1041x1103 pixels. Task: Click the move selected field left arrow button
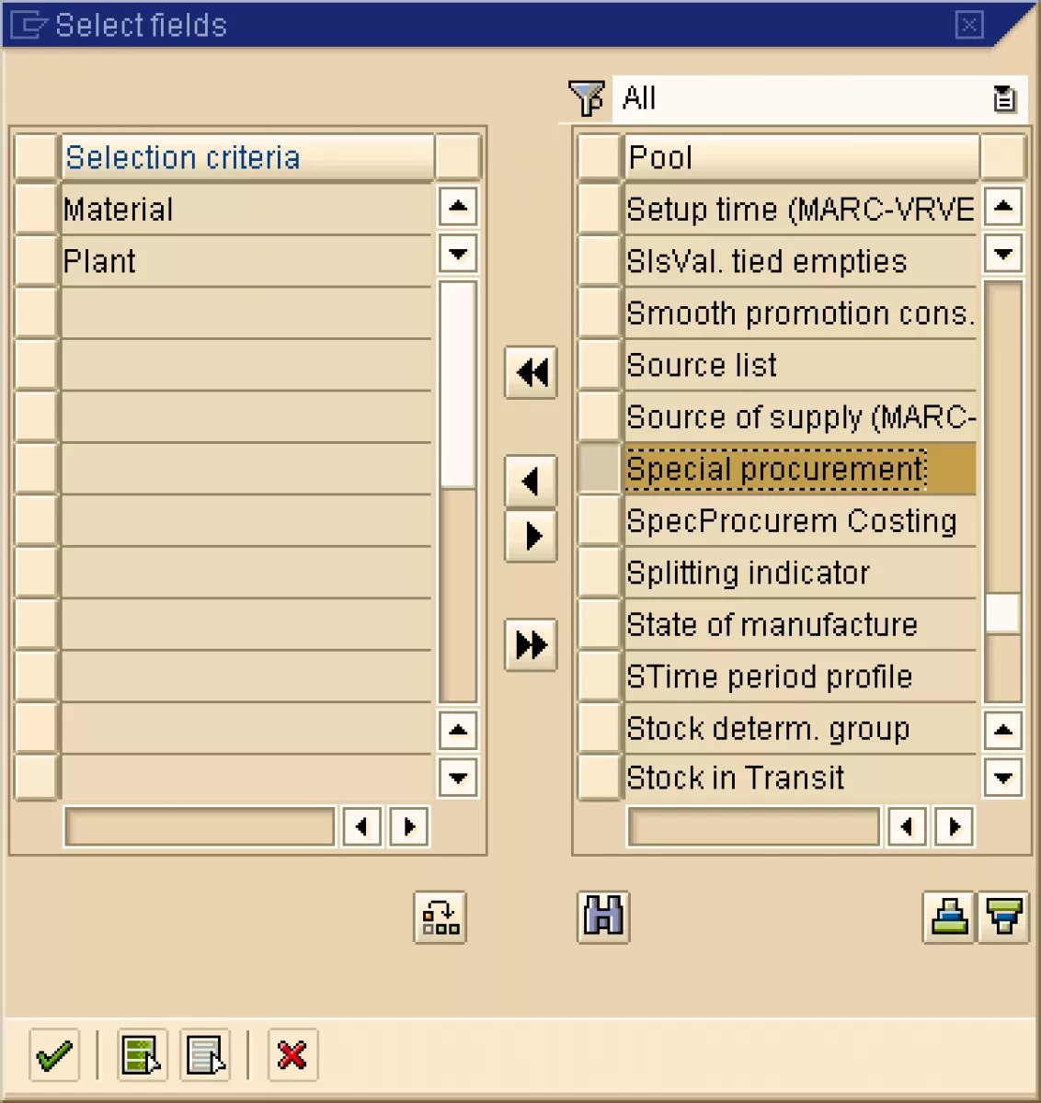tap(531, 481)
